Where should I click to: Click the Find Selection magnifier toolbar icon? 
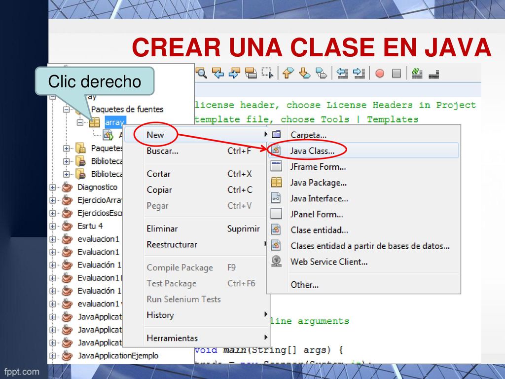(201, 73)
